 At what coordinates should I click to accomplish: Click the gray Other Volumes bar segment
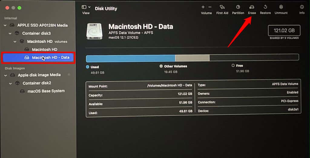click(x=192, y=58)
